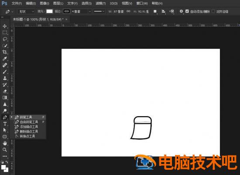The width and height of the screenshot is (240, 175).
Task: Select the Lasso tool
Action: [5, 39]
